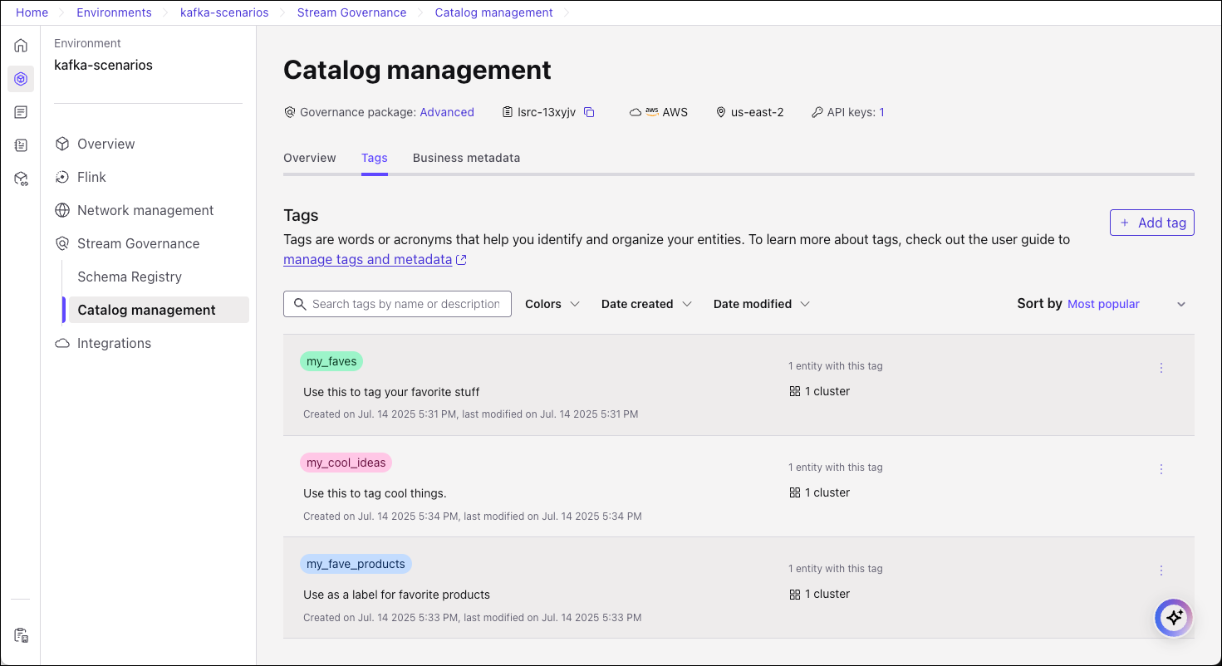This screenshot has height=666, width=1222.
Task: Open the AI assistant sparkle button
Action: (x=1174, y=618)
